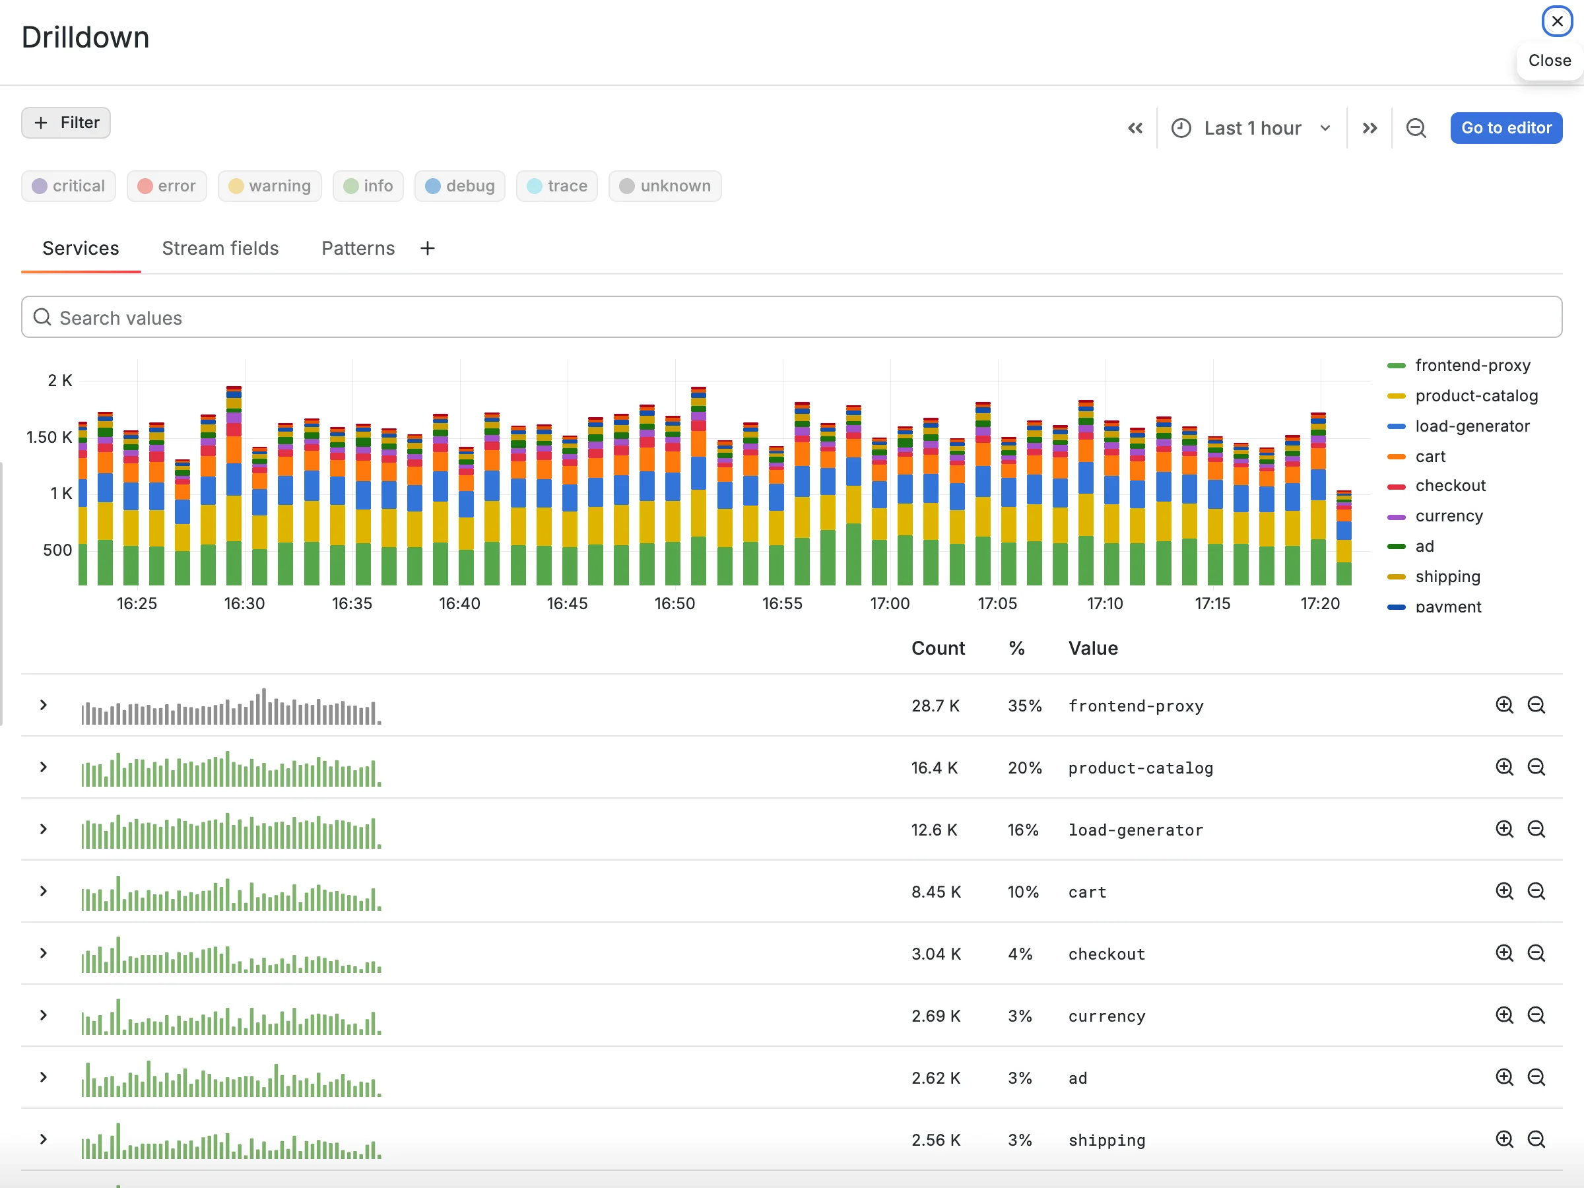Exclude ad service using the minus magnifier

pyautogui.click(x=1536, y=1077)
